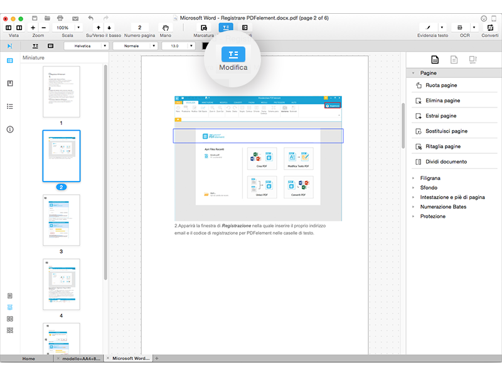Select two-page facing display icon
Viewport: 502px width, 377px height.
[10, 319]
